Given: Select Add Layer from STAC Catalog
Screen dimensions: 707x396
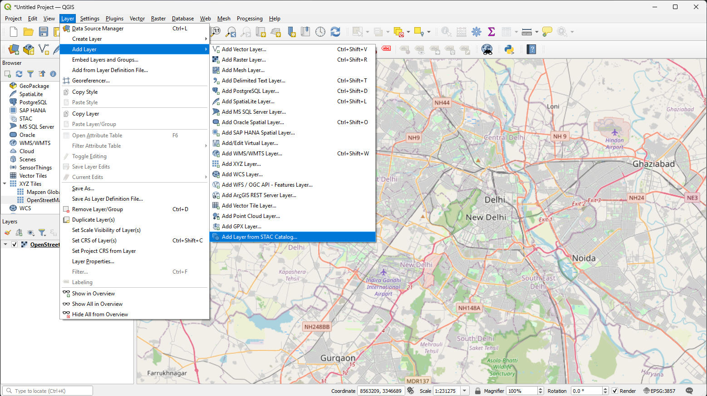Looking at the screenshot, I should (293, 237).
